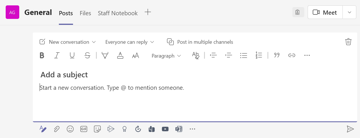The width and height of the screenshot is (360, 138).
Task: Toggle underline formatting
Action: tap(72, 56)
